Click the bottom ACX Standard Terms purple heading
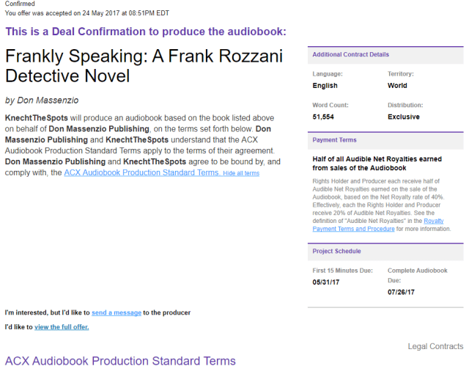 tap(121, 360)
